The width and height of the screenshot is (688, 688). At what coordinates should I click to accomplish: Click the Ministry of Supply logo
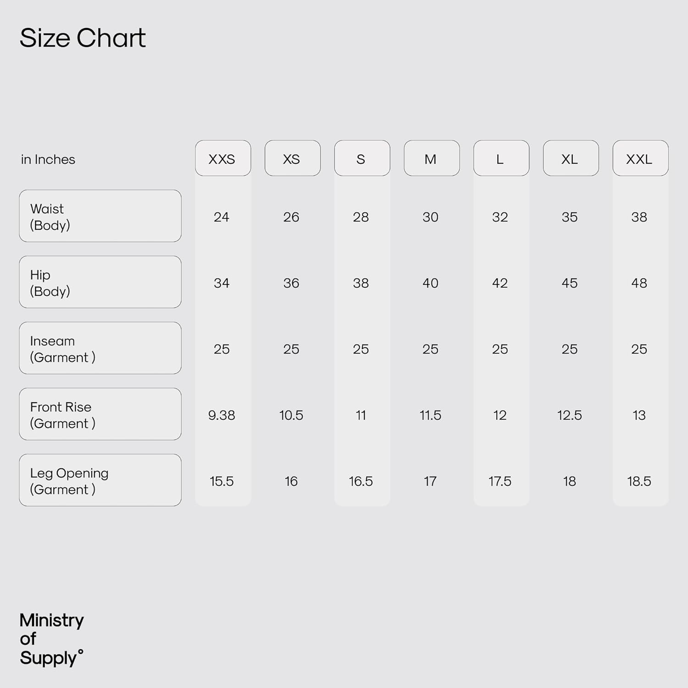tap(51, 639)
